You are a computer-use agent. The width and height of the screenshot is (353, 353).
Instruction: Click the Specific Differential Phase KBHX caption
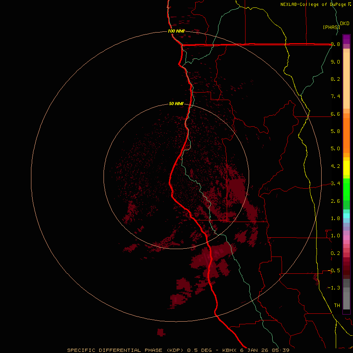click(178, 350)
